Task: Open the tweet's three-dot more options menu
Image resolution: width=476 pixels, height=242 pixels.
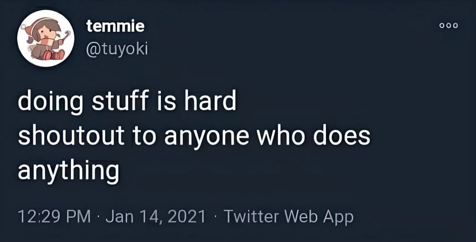Action: click(x=448, y=26)
